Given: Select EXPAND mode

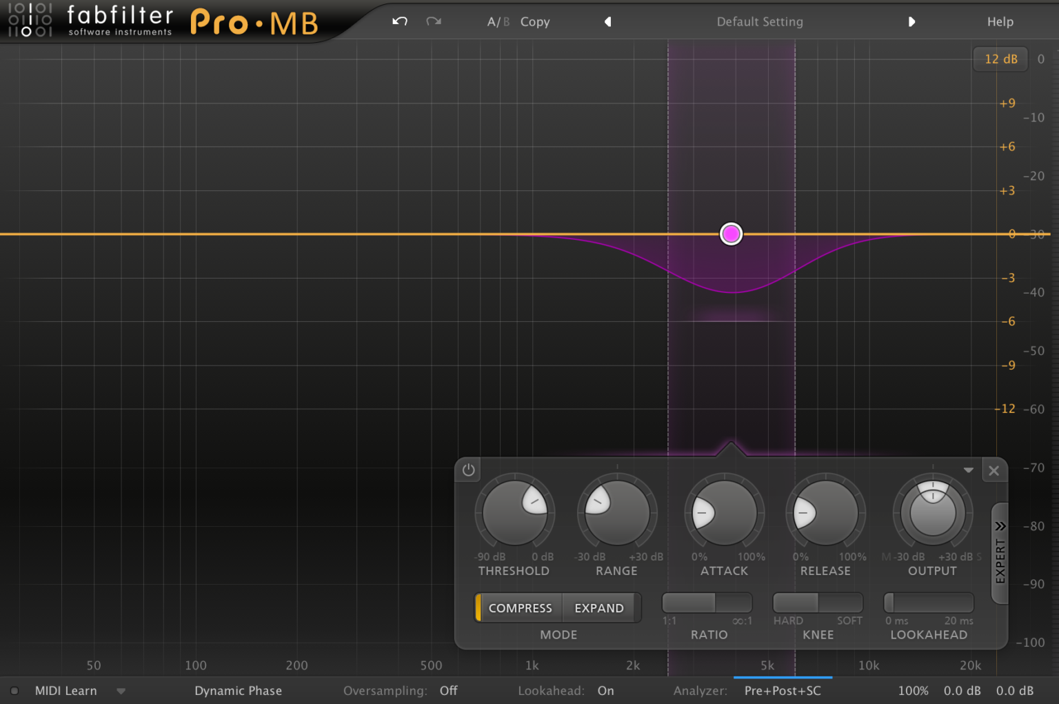Looking at the screenshot, I should pyautogui.click(x=600, y=608).
